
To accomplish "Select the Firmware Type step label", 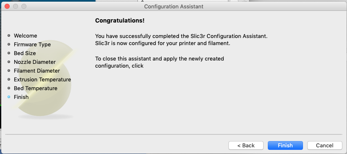I will pyautogui.click(x=32, y=45).
